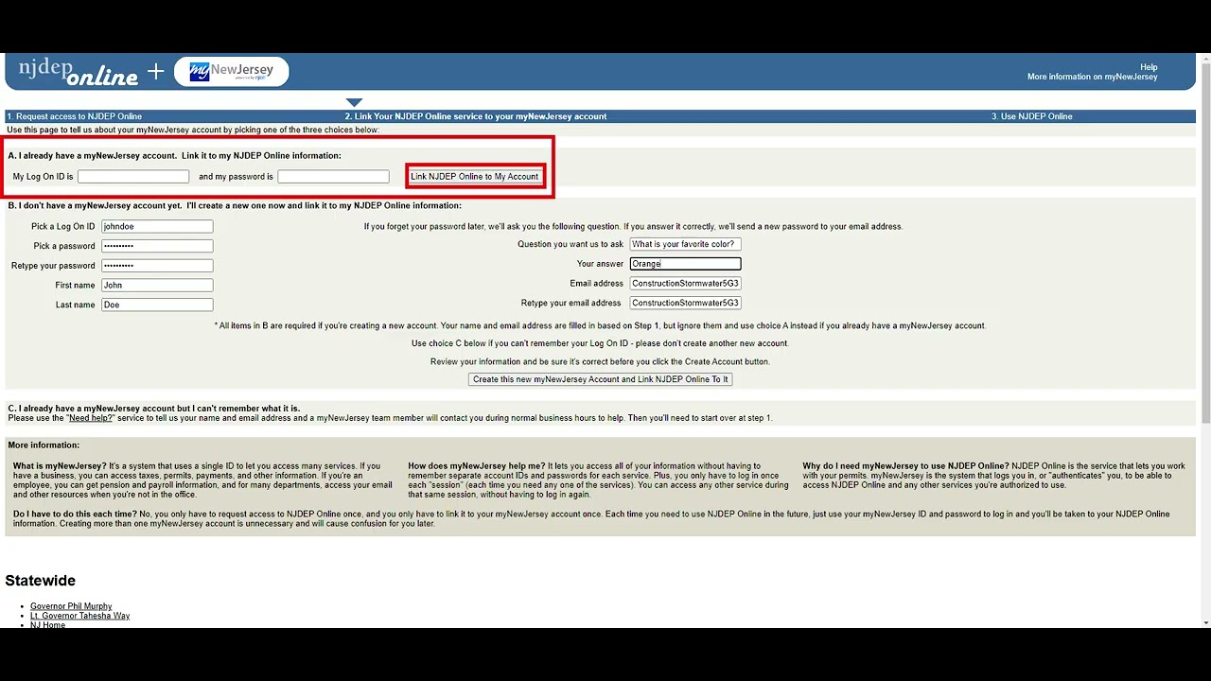The height and width of the screenshot is (681, 1211).
Task: Click the Pick a password field
Action: (x=157, y=246)
